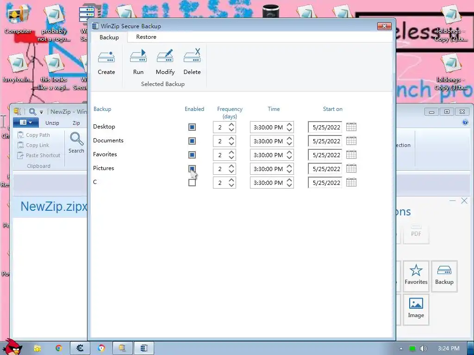Close the WinZip actions pane
The width and height of the screenshot is (474, 355).
[x=464, y=201]
